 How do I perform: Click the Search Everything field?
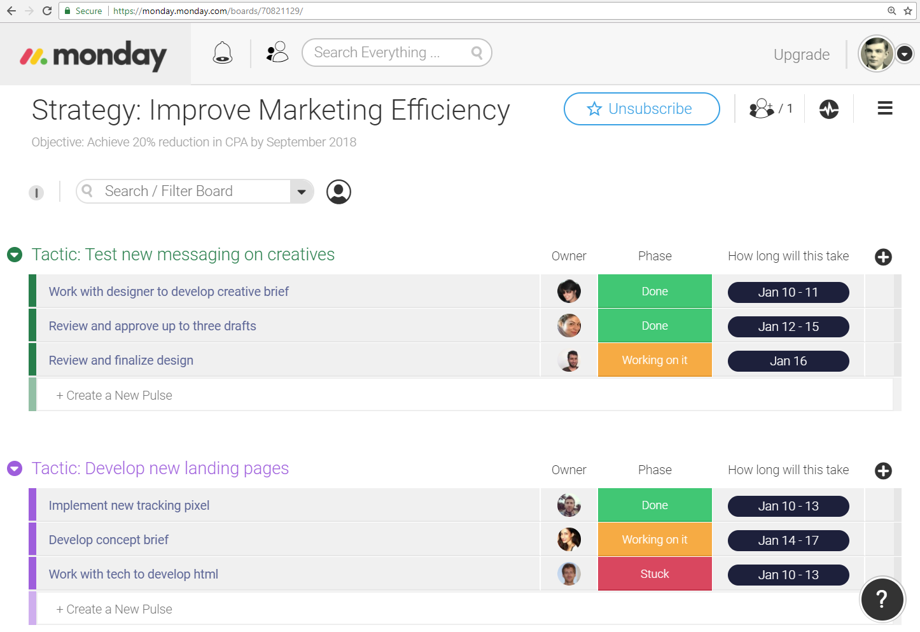click(388, 53)
